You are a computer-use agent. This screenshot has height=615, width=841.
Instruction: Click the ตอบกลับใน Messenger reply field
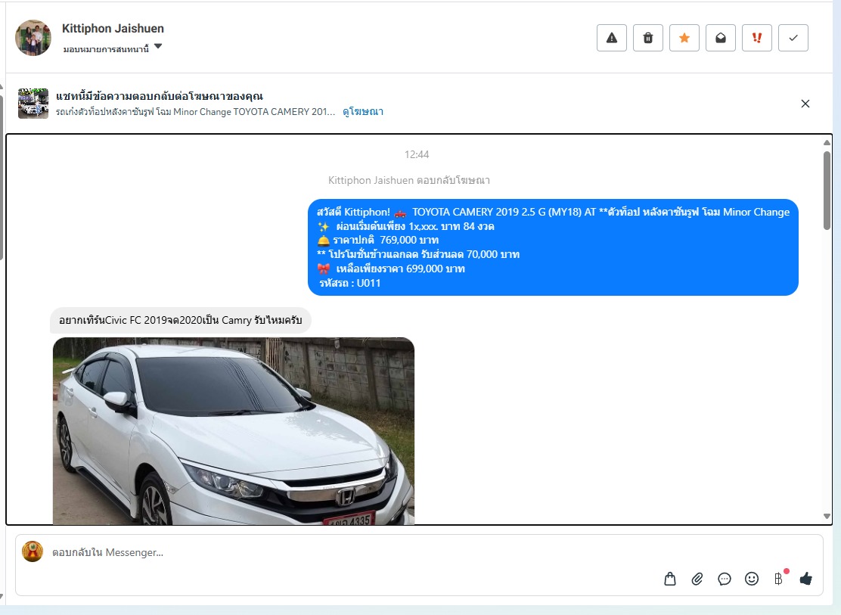(340, 553)
